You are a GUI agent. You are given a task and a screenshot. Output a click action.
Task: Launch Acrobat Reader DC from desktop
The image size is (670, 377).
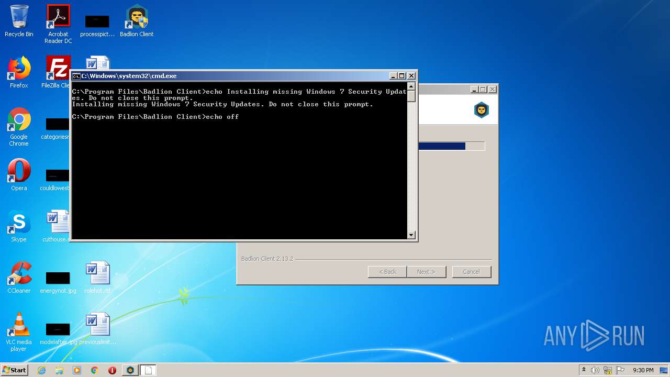click(58, 24)
